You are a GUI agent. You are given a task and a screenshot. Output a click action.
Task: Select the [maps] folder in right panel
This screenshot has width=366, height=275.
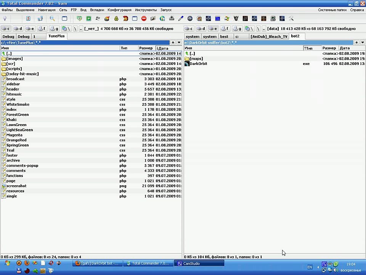coord(274,59)
